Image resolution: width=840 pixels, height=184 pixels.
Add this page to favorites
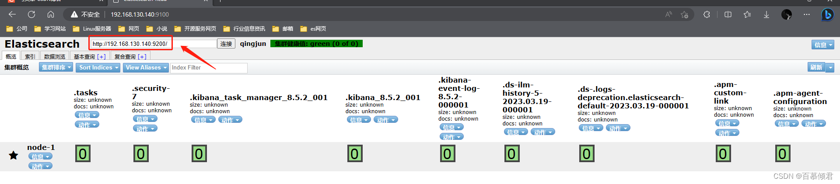click(685, 14)
